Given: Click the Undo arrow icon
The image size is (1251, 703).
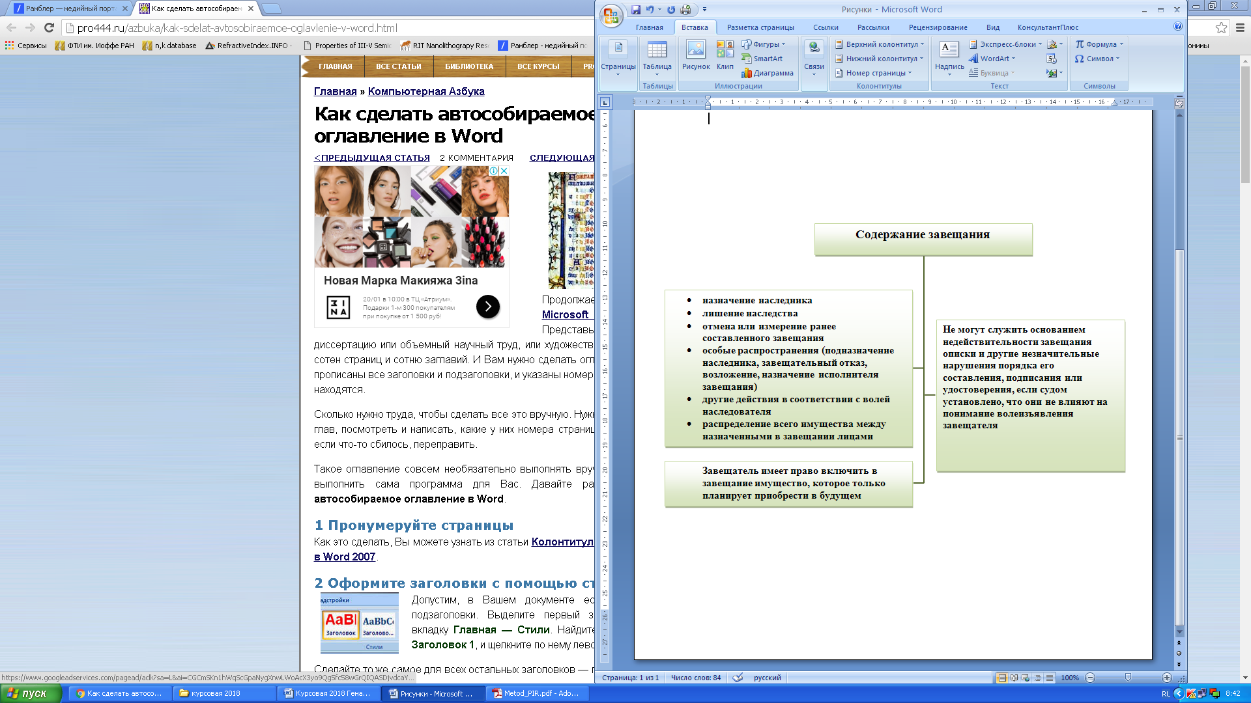Looking at the screenshot, I should tap(650, 10).
